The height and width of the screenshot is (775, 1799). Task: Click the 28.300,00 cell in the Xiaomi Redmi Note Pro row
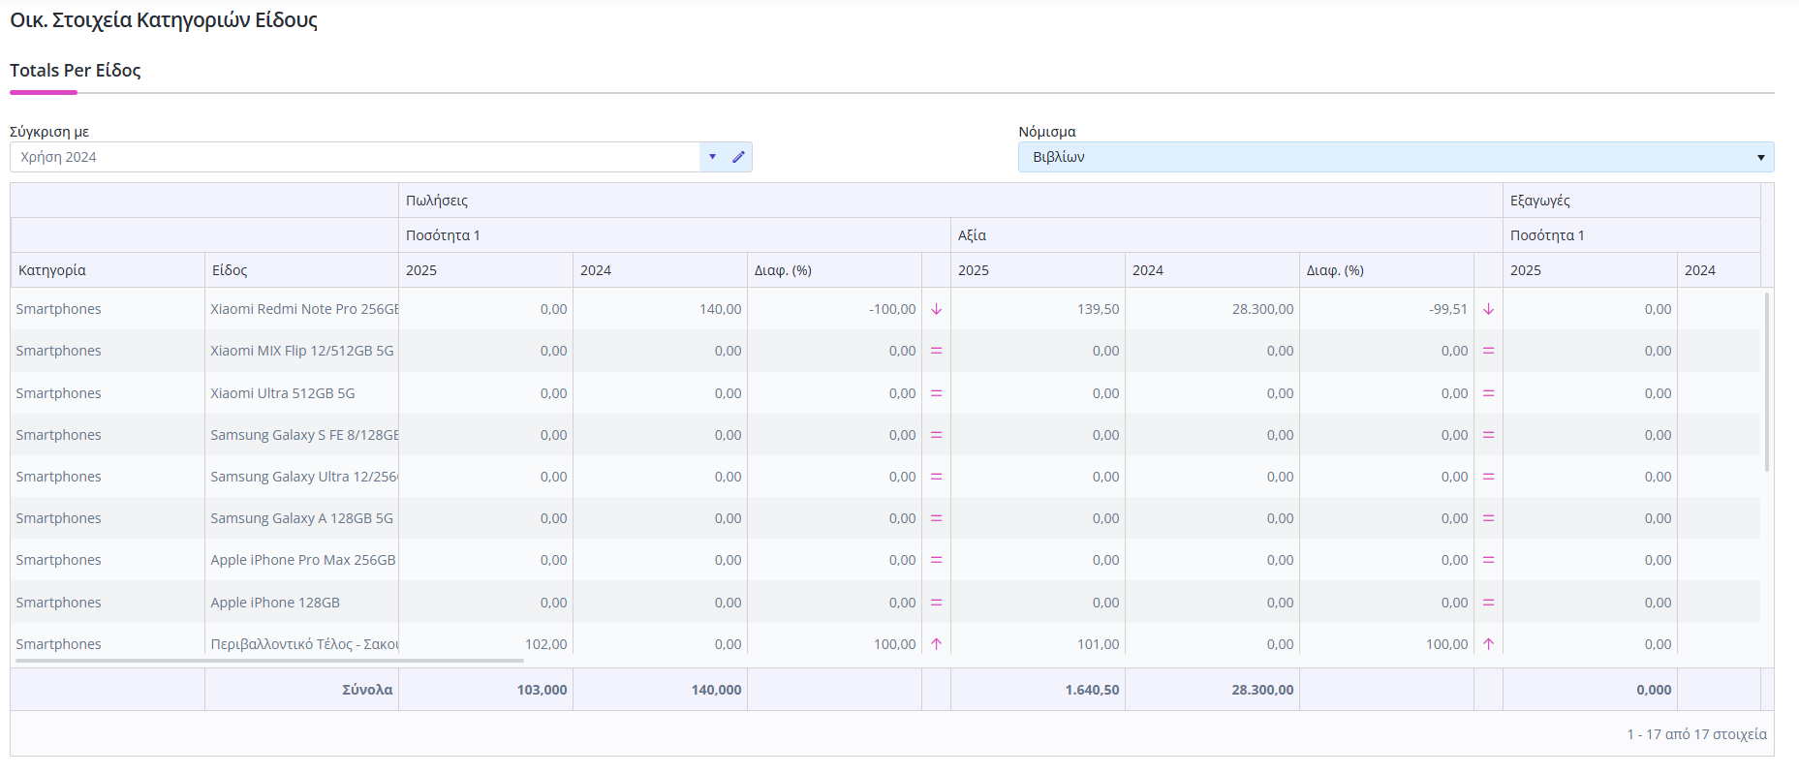pos(1212,309)
